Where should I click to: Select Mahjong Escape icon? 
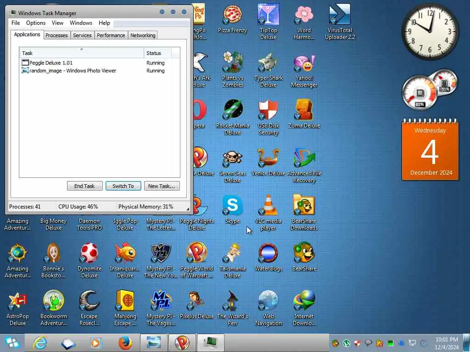pos(125,308)
